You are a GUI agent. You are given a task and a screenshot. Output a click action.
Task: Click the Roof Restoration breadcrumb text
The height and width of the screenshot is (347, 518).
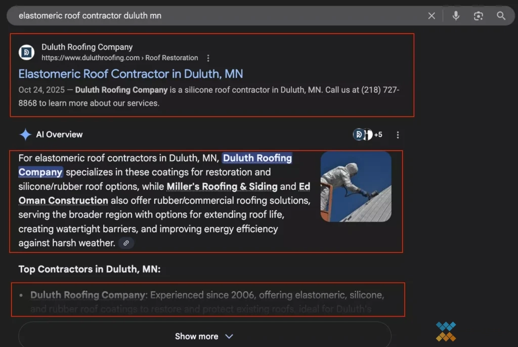172,58
